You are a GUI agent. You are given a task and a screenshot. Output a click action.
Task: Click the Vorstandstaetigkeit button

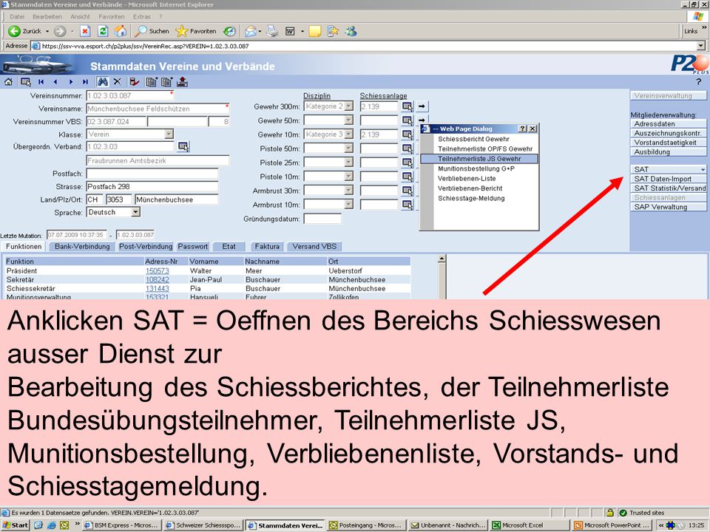[668, 143]
